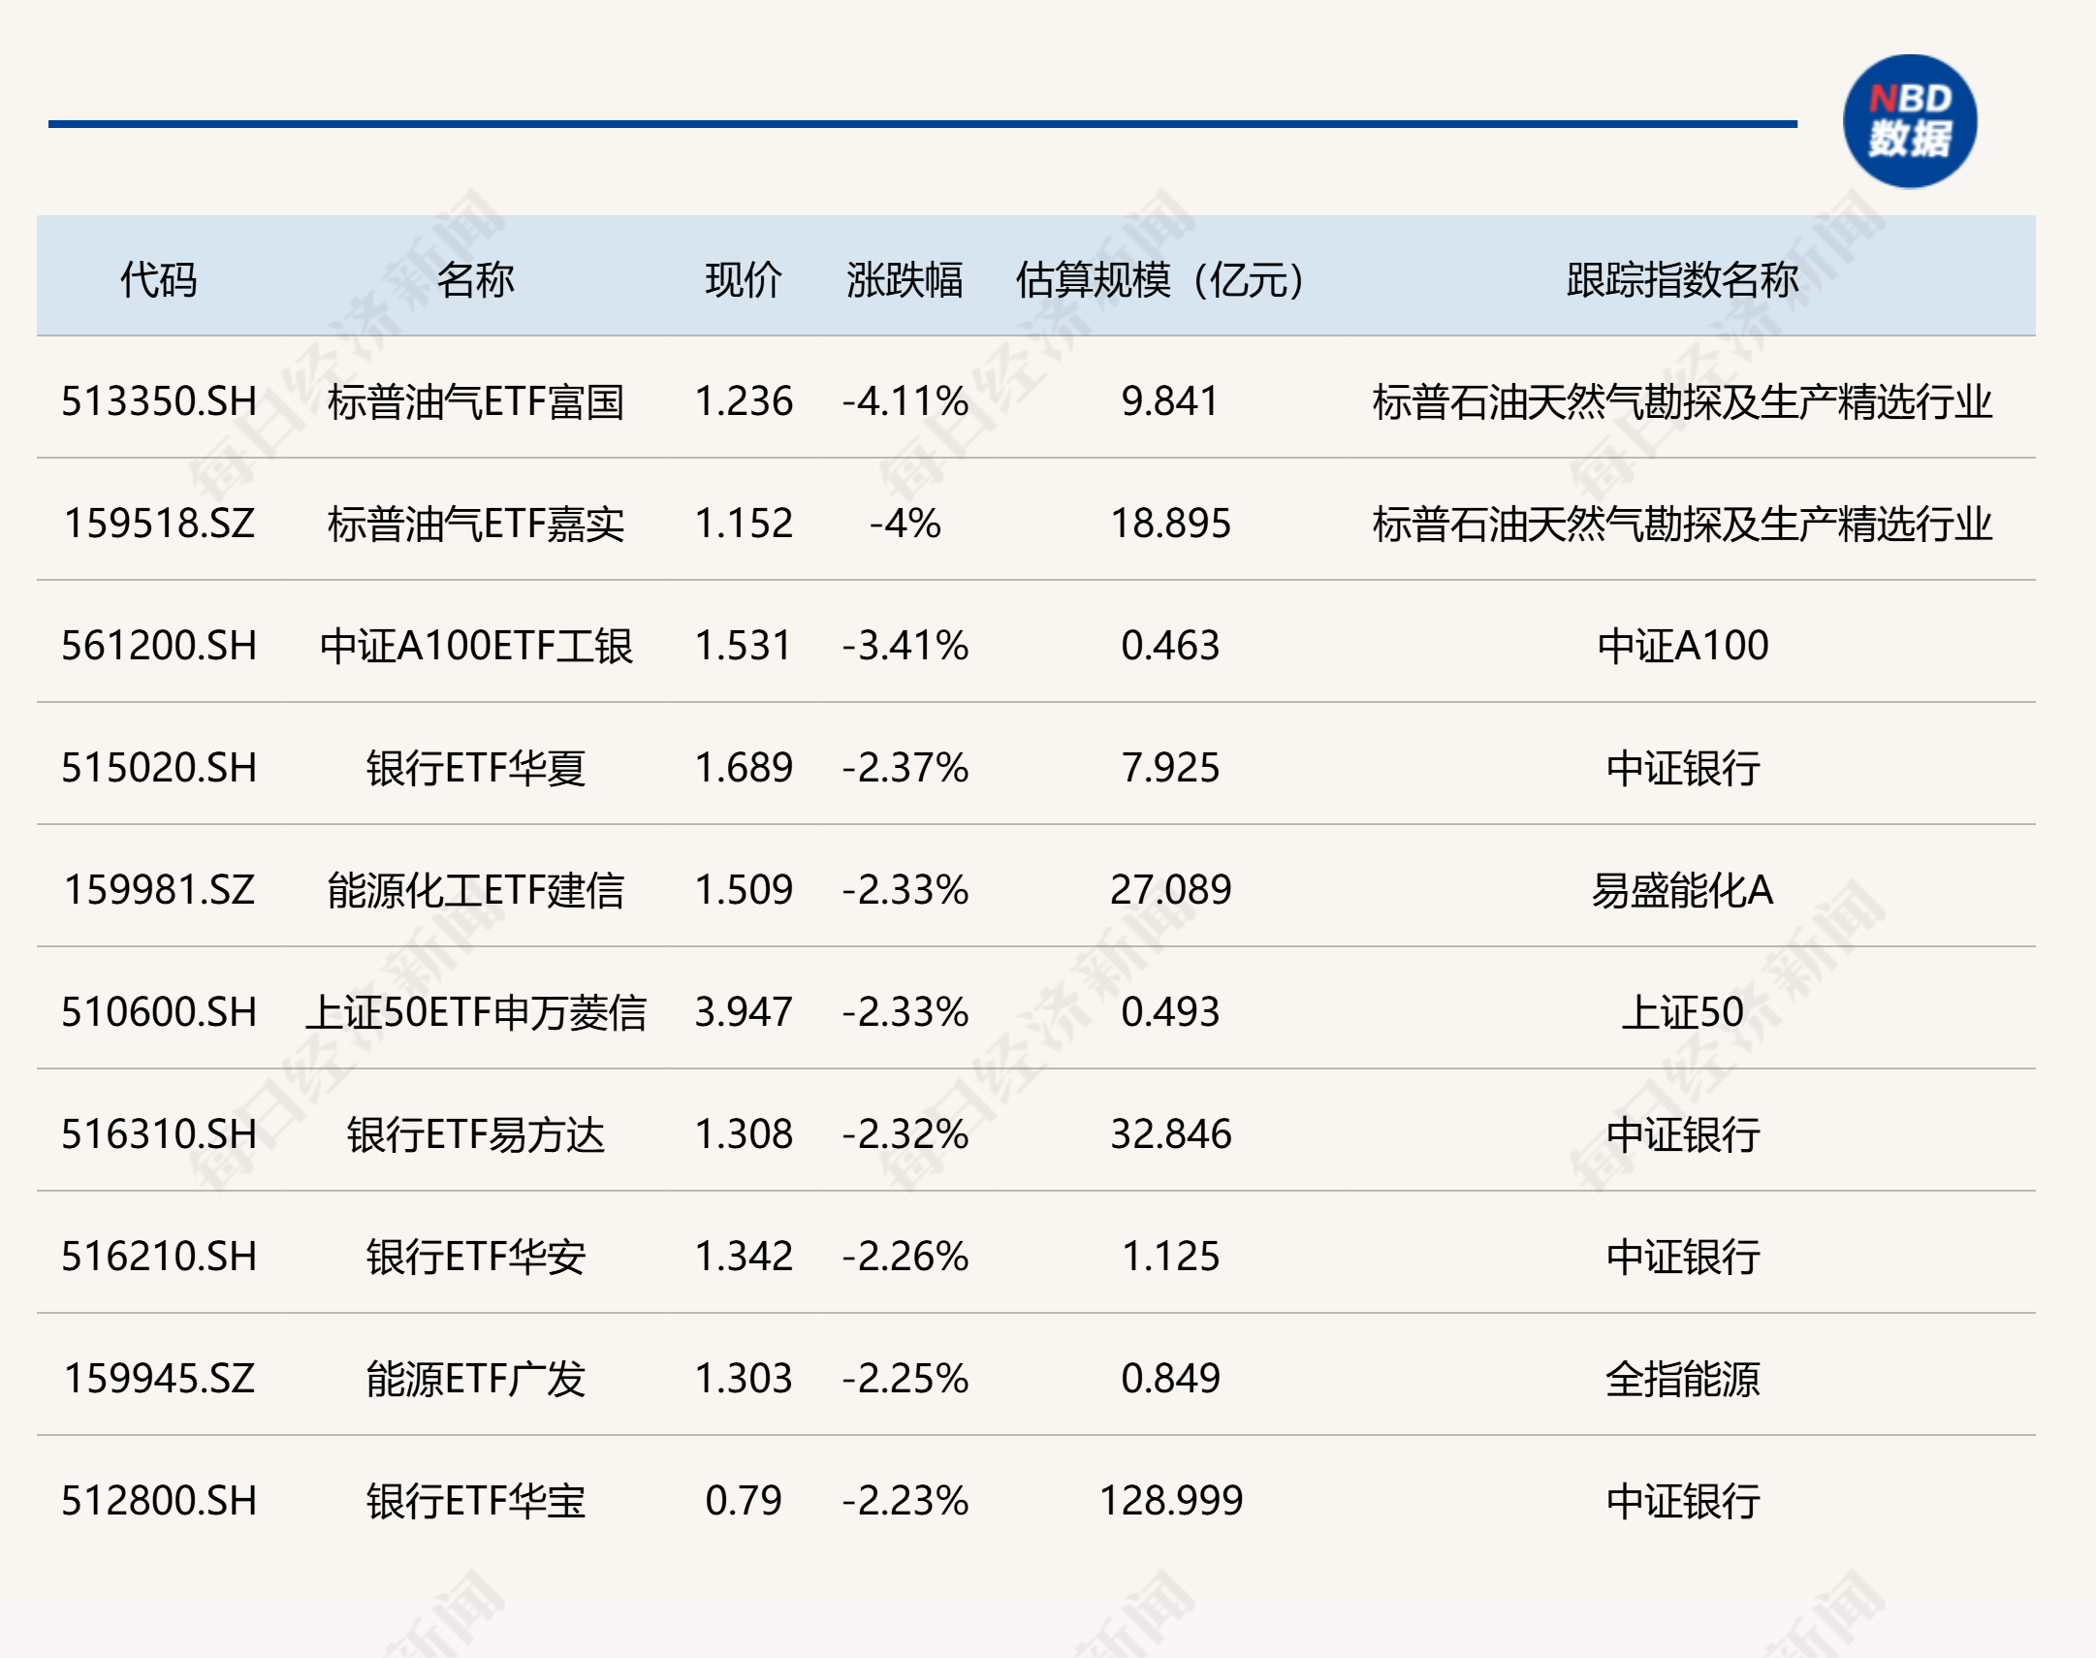2096x1658 pixels.
Task: Click the 代码 column header
Action: tap(159, 279)
